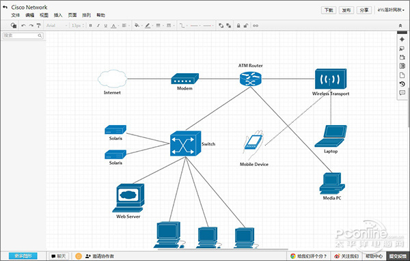The height and width of the screenshot is (261, 410).
Task: Expand the user account dropdown at top right
Action: (x=391, y=10)
